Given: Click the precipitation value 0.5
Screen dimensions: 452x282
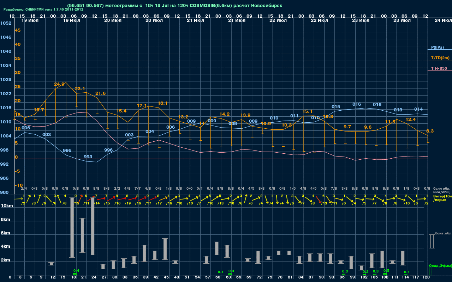Looking at the screenshot, I should (386, 270).
